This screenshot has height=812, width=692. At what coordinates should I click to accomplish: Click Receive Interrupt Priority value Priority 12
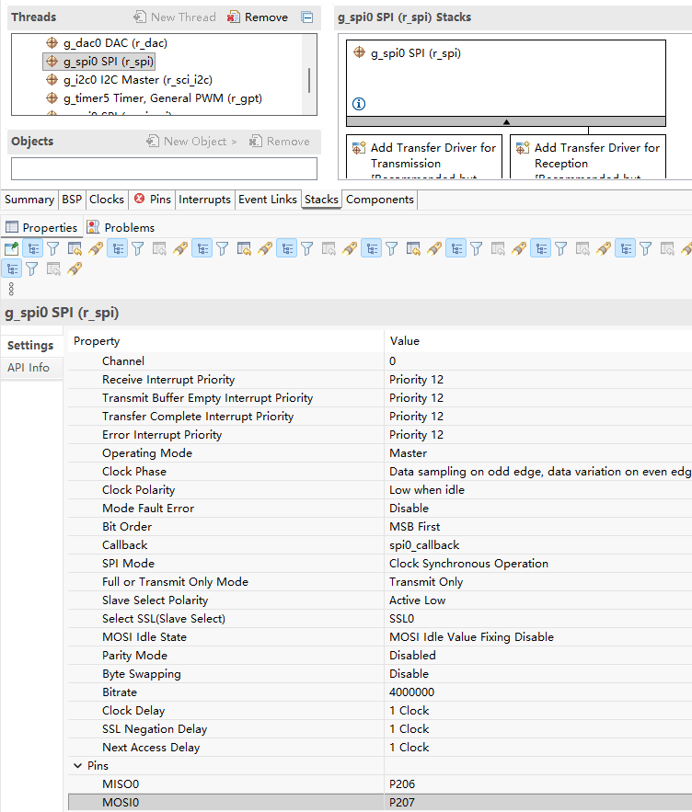point(538,380)
